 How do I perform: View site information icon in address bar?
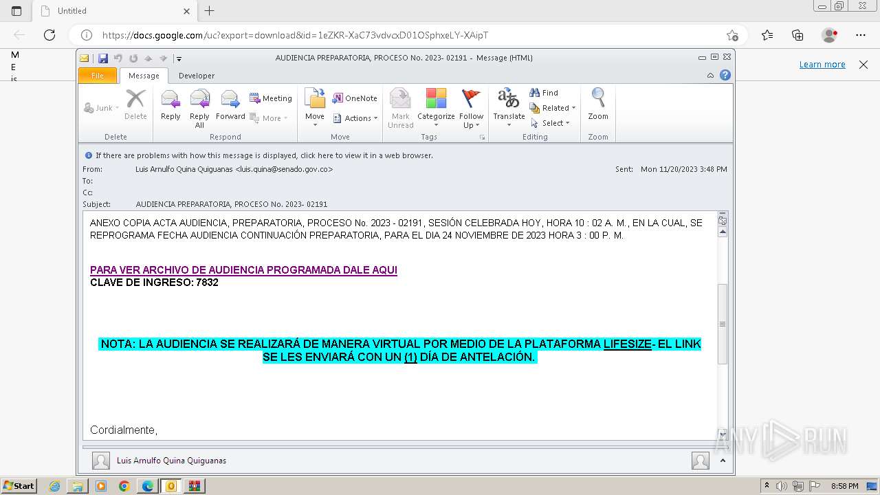pyautogui.click(x=87, y=35)
